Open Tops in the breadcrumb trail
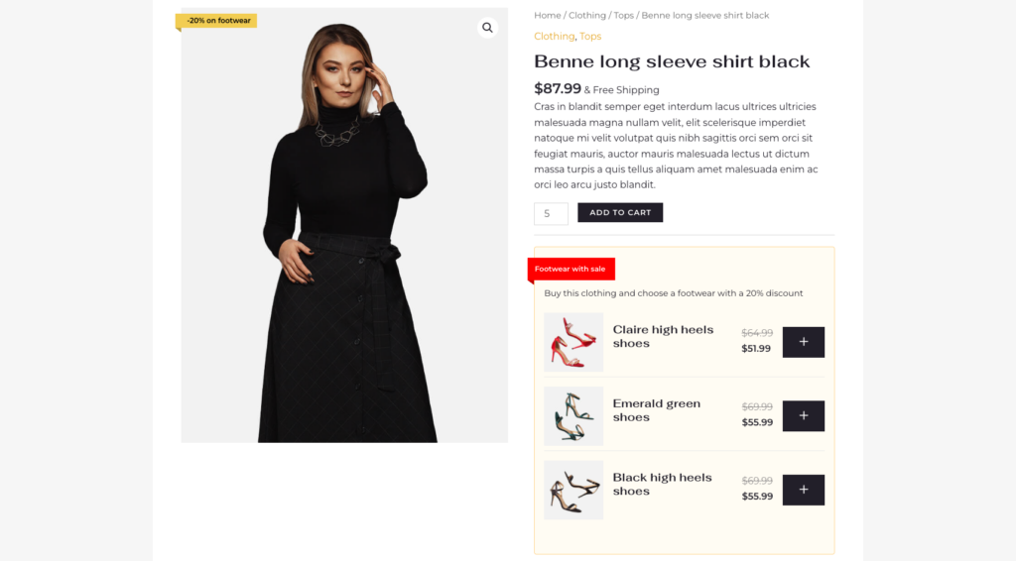Viewport: 1016px width, 561px height. (623, 15)
